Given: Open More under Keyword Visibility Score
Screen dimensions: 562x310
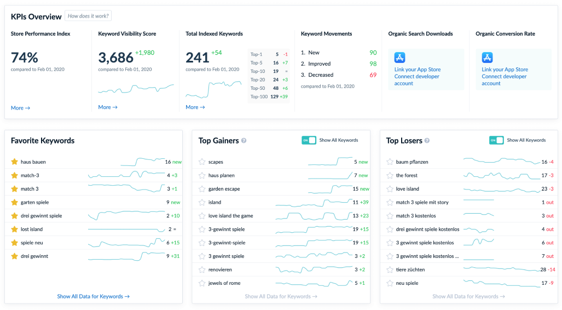Looking at the screenshot, I should tap(108, 107).
